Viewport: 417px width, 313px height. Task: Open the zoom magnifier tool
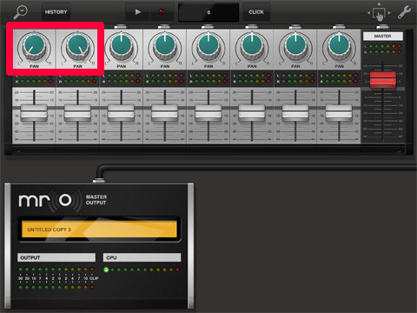point(21,12)
